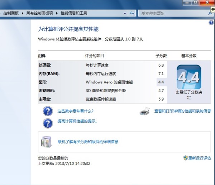Click the 图形 row label
The image size is (215, 185).
(x=43, y=82)
